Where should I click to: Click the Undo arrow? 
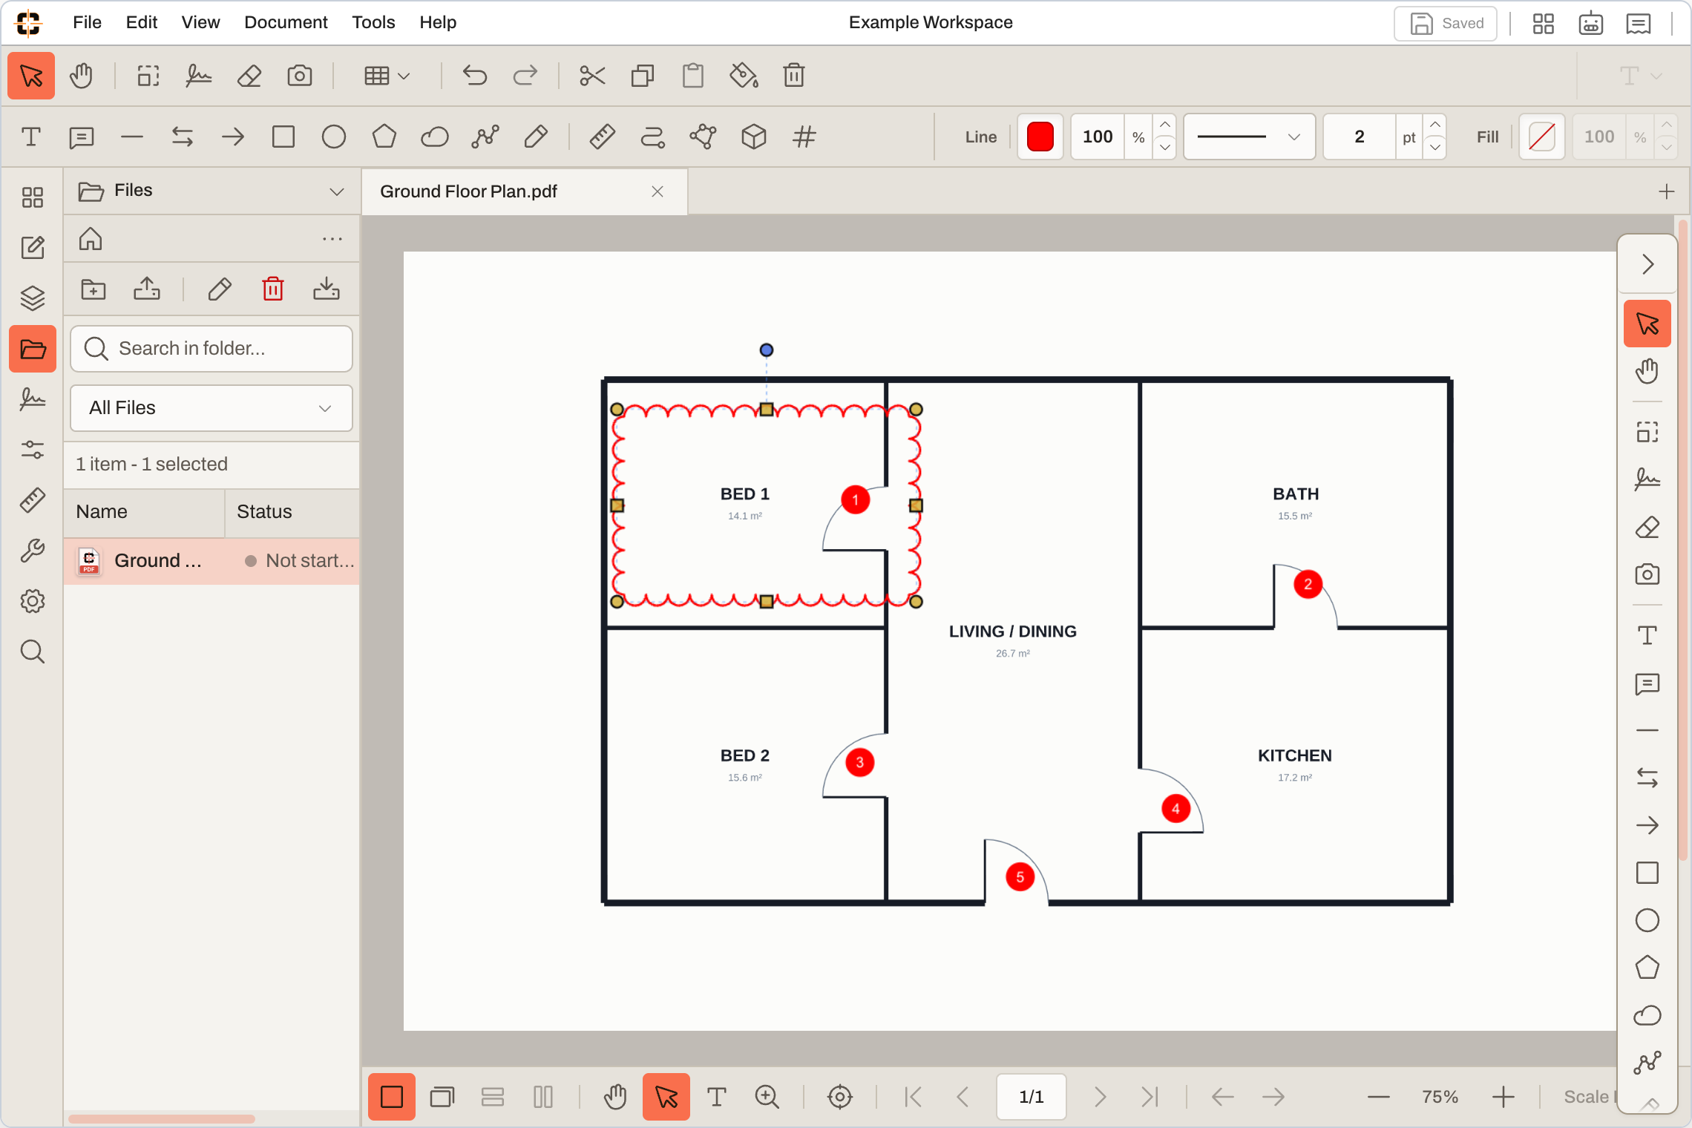(x=475, y=76)
